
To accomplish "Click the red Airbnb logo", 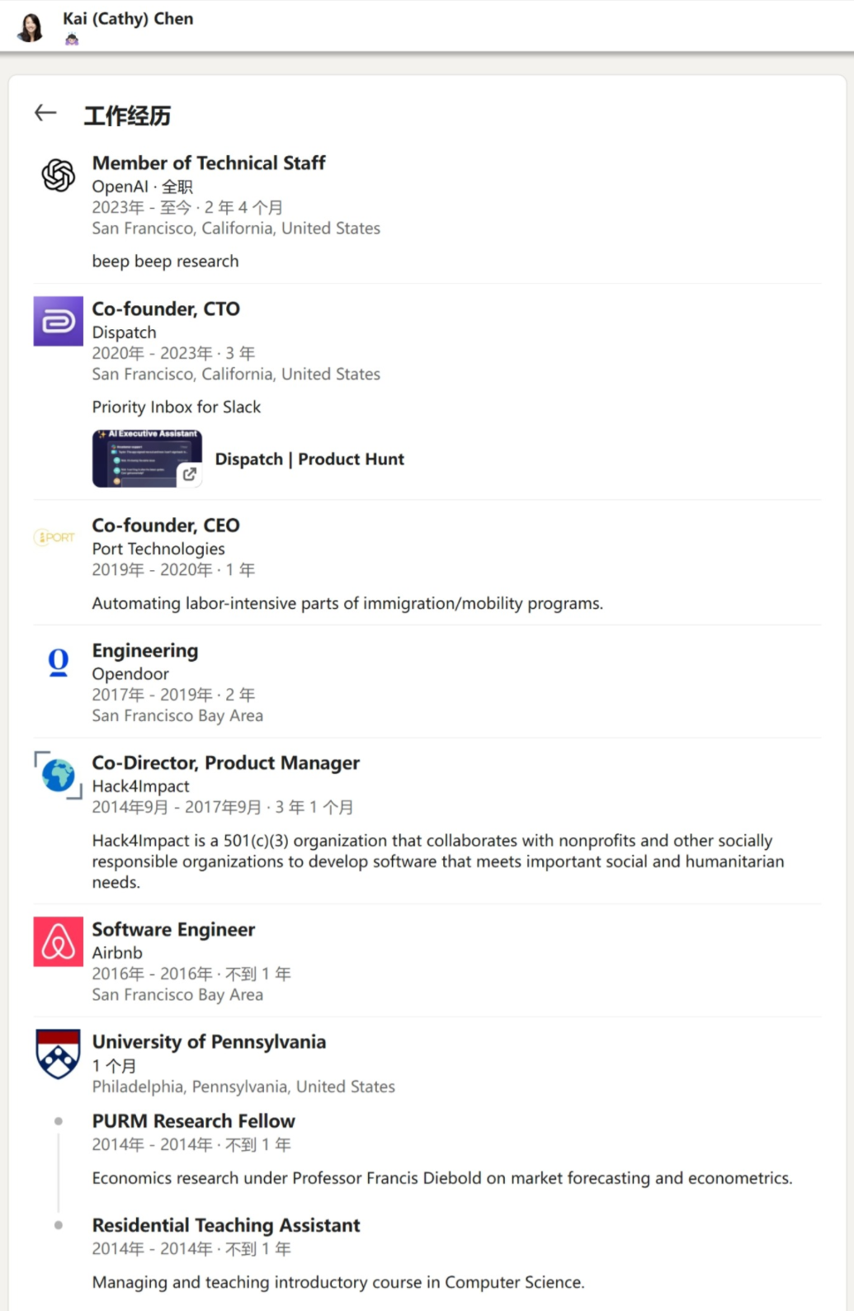I will point(59,941).
